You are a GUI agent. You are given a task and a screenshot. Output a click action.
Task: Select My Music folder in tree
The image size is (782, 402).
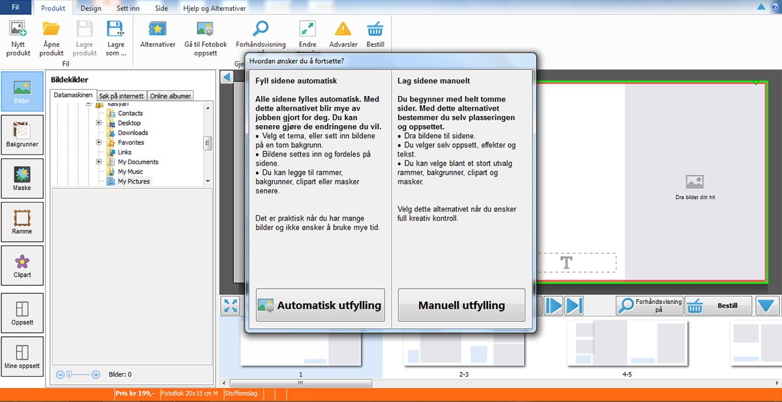(x=130, y=172)
